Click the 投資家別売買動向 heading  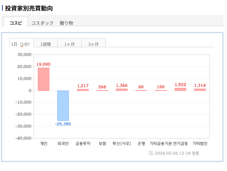pyautogui.click(x=29, y=8)
